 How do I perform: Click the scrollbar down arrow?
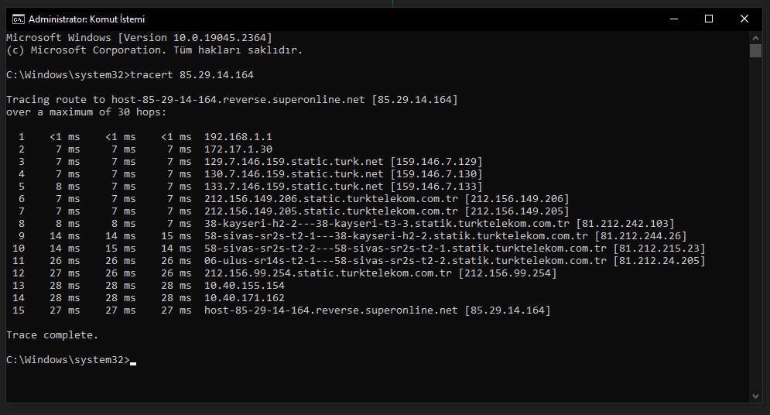click(x=755, y=396)
